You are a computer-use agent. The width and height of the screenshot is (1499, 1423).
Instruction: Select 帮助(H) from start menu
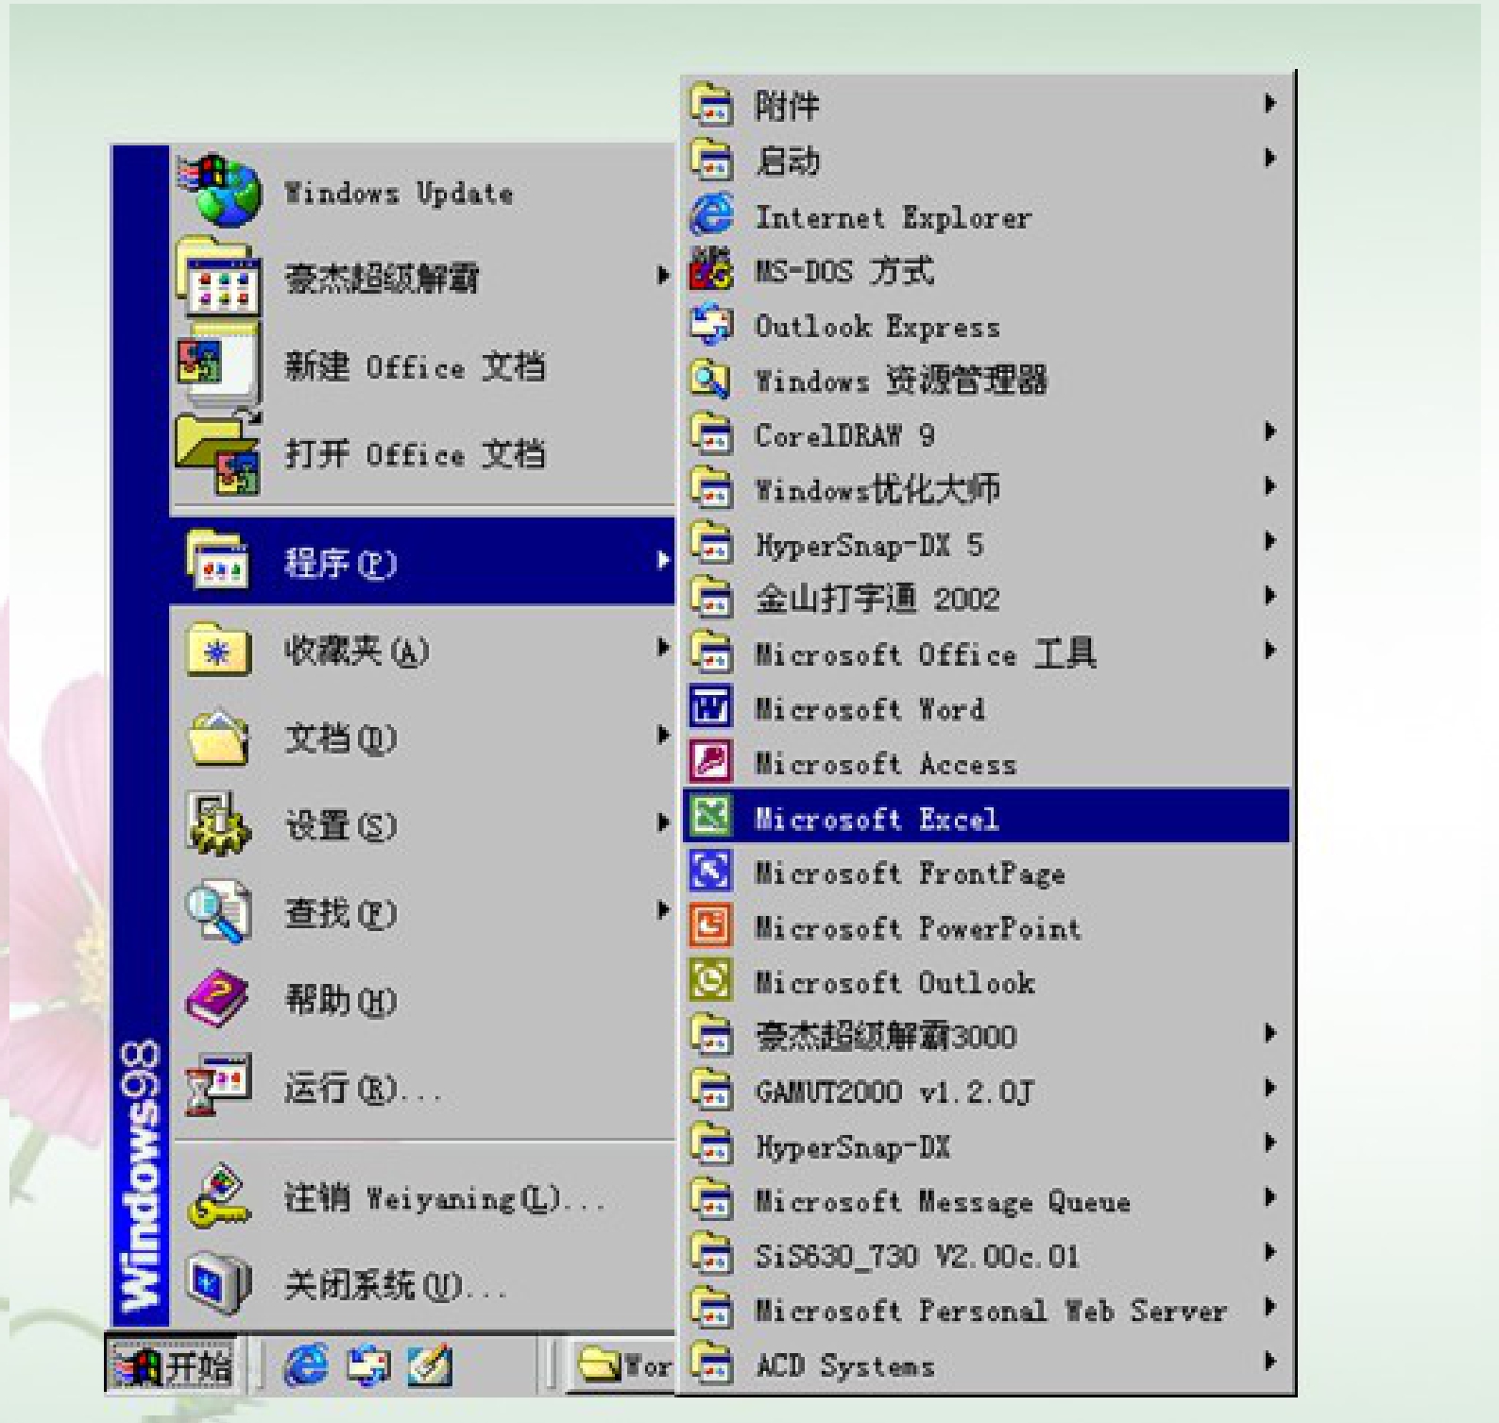coord(423,999)
